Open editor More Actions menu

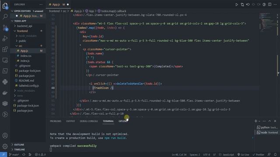click(x=275, y=4)
